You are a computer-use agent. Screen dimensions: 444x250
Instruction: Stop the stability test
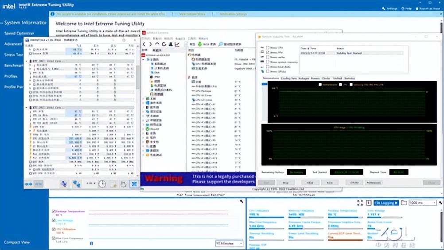pos(286,183)
